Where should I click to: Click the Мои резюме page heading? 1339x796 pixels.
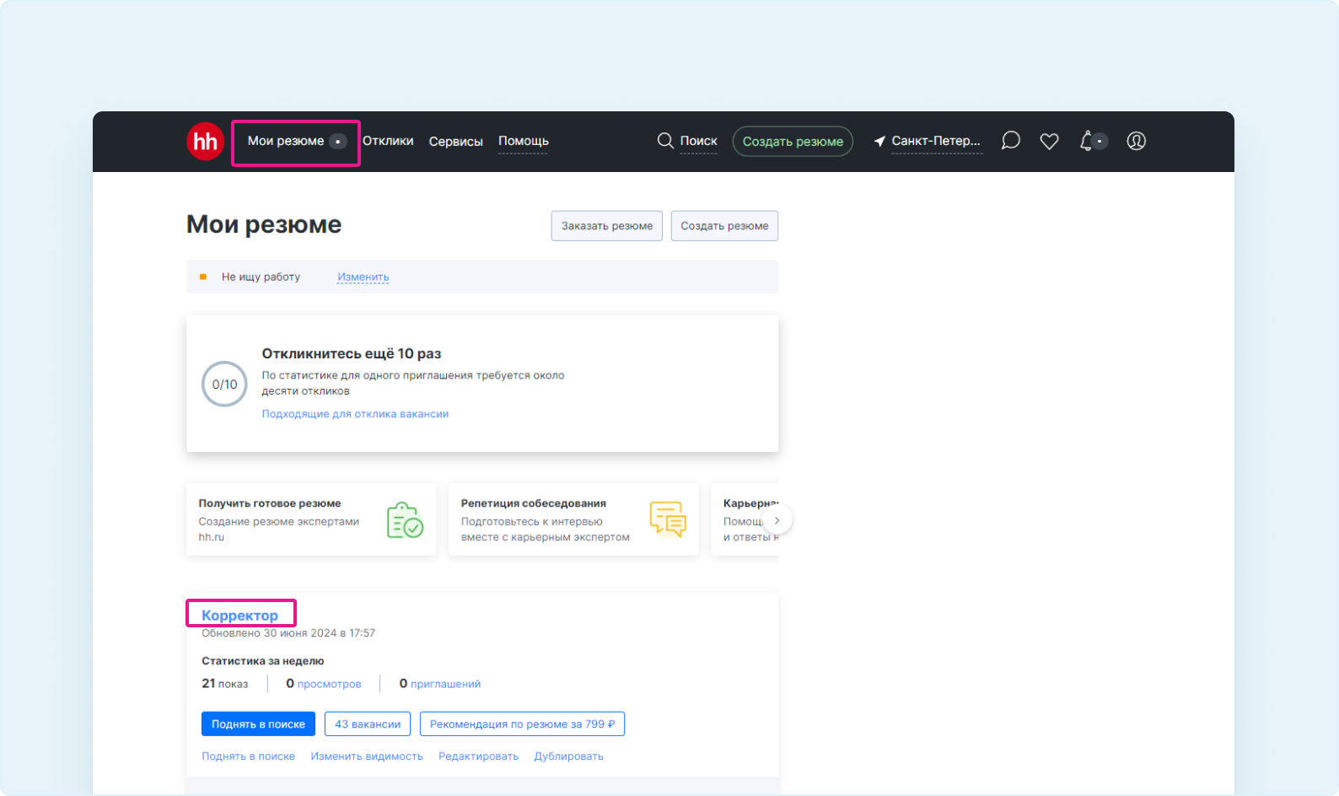point(264,224)
